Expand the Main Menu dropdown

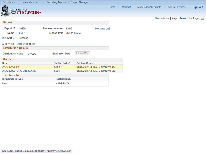(x=30, y=2)
